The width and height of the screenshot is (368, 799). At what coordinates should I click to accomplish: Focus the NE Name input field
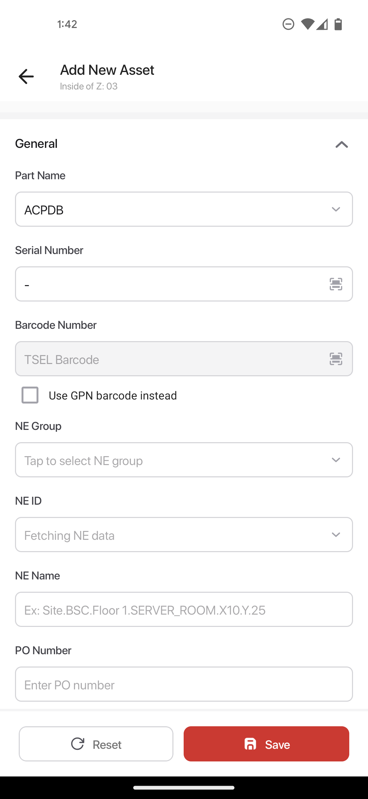tap(184, 609)
